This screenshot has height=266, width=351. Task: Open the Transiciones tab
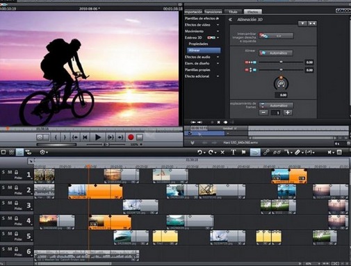[213, 12]
